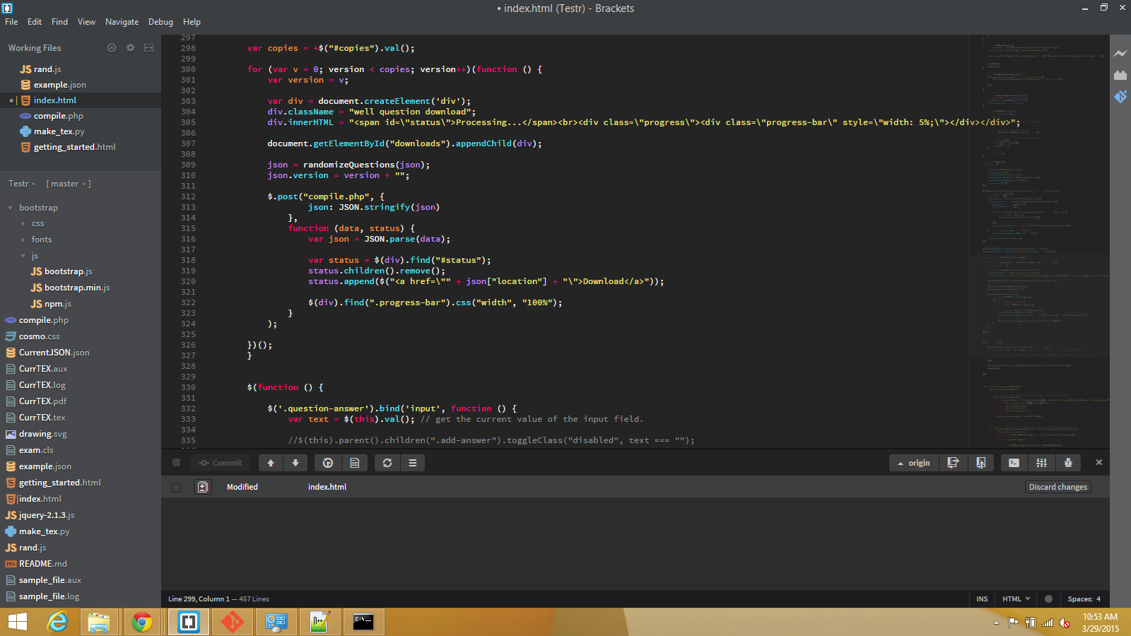Image resolution: width=1131 pixels, height=636 pixels.
Task: Open Git panel more options menu
Action: [413, 463]
